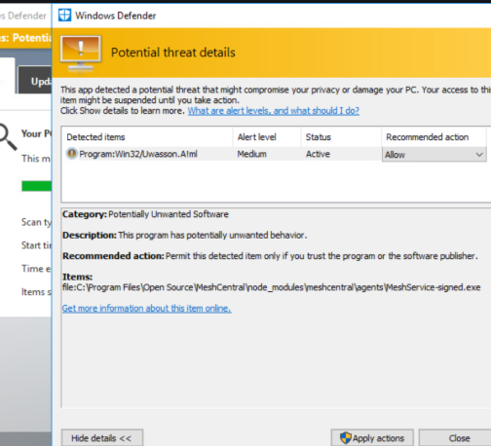Screen dimensions: 491x446
Task: Click the Detected items column header
Action: tap(147, 137)
